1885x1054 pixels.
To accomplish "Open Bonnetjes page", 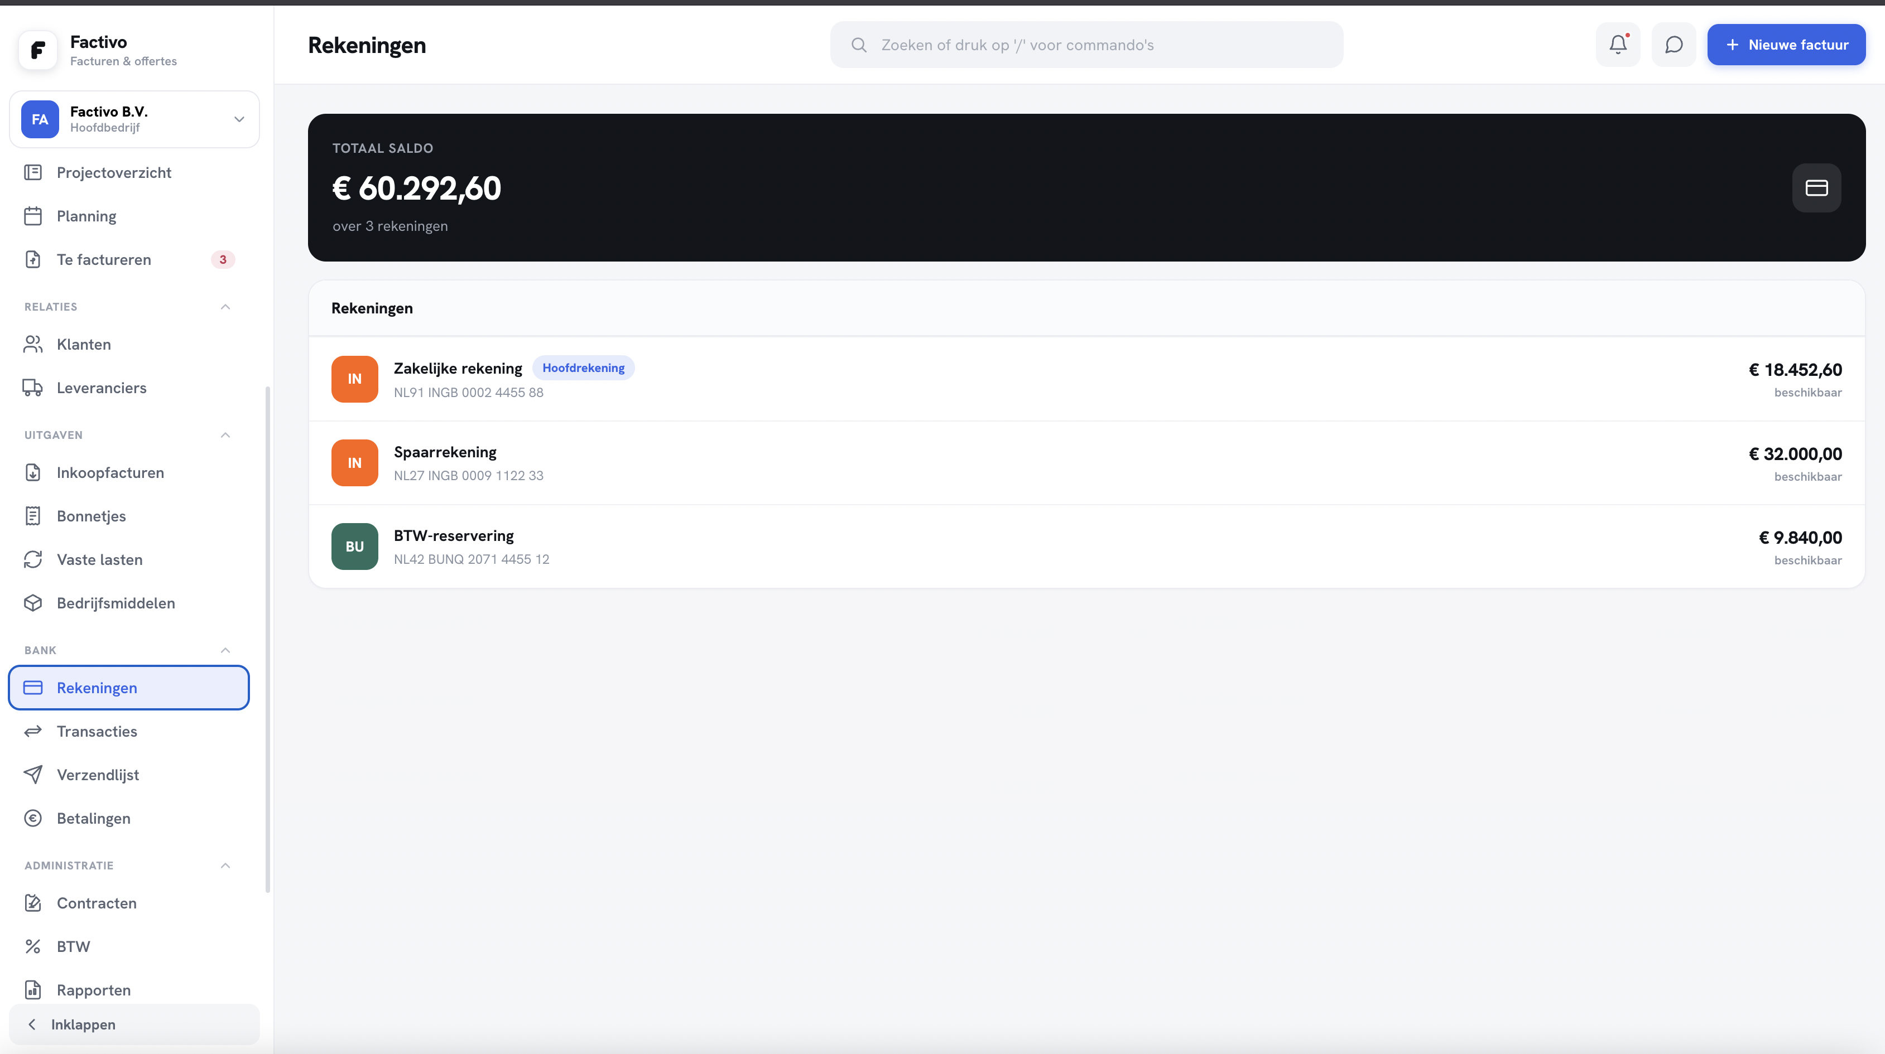I will coord(129,516).
